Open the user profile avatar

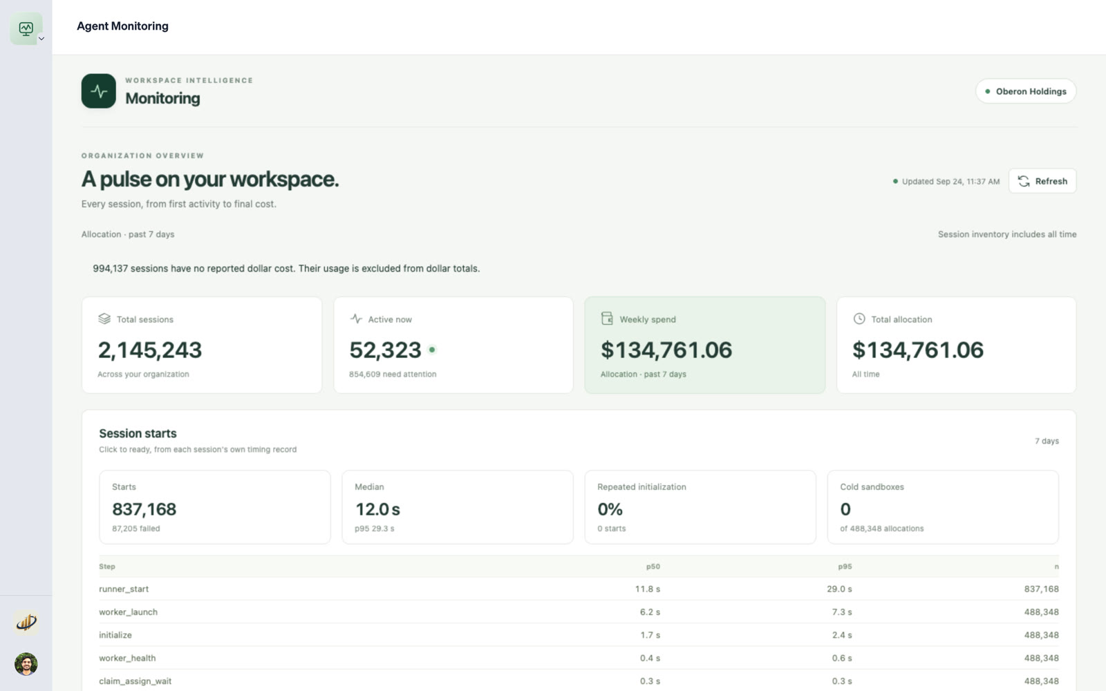(26, 664)
